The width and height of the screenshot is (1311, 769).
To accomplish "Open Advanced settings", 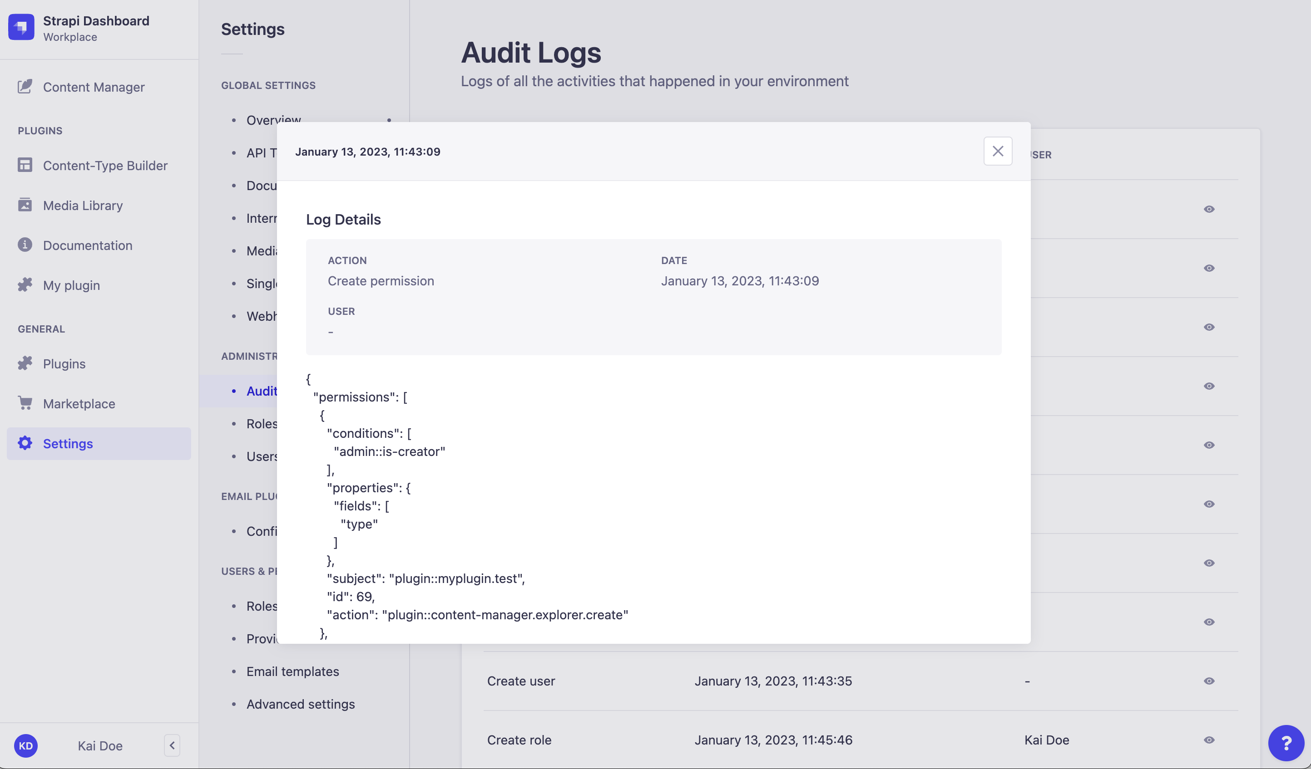I will [300, 704].
